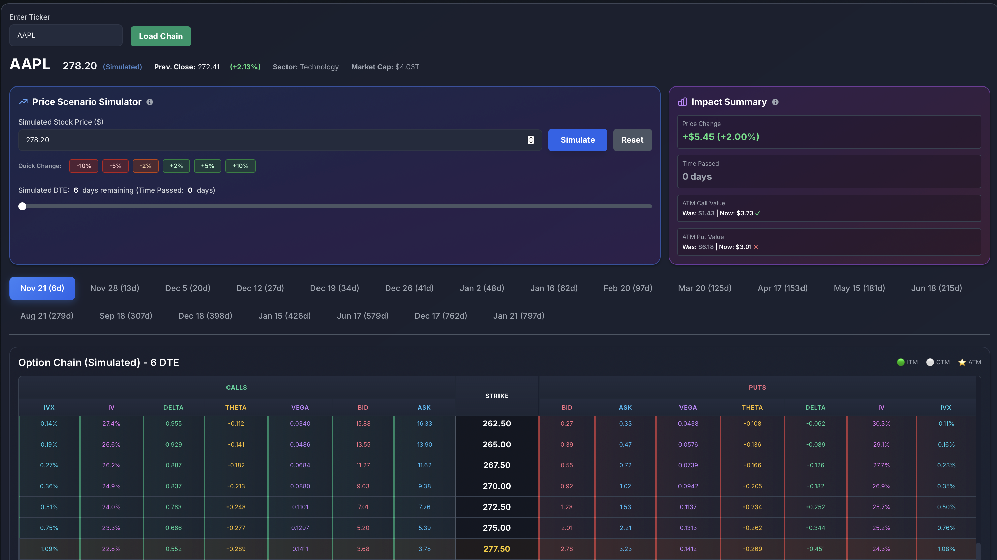The height and width of the screenshot is (560, 997).
Task: Click the Load Chain button
Action: pyautogui.click(x=161, y=36)
